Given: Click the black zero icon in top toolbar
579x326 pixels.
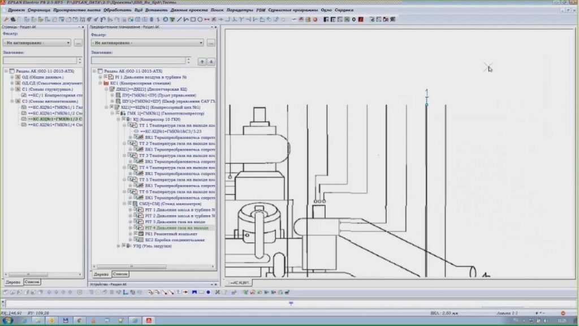Looking at the screenshot, I should point(354,19).
